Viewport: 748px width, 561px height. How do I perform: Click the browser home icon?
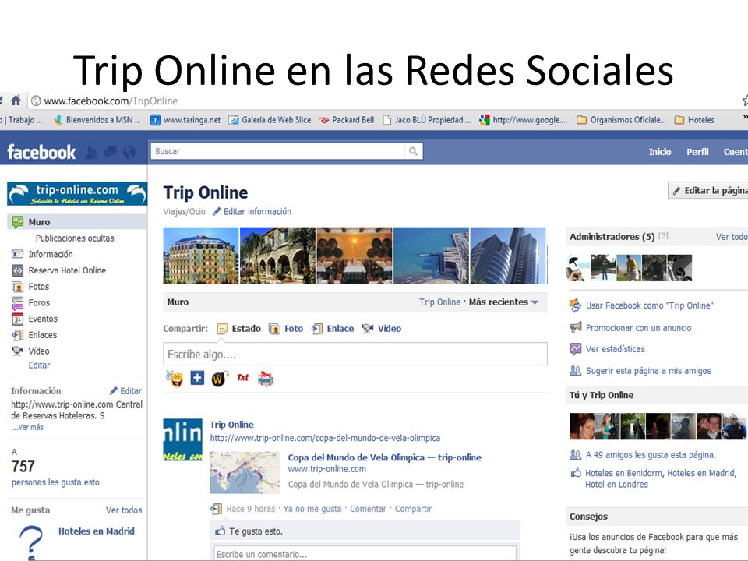coord(16,101)
